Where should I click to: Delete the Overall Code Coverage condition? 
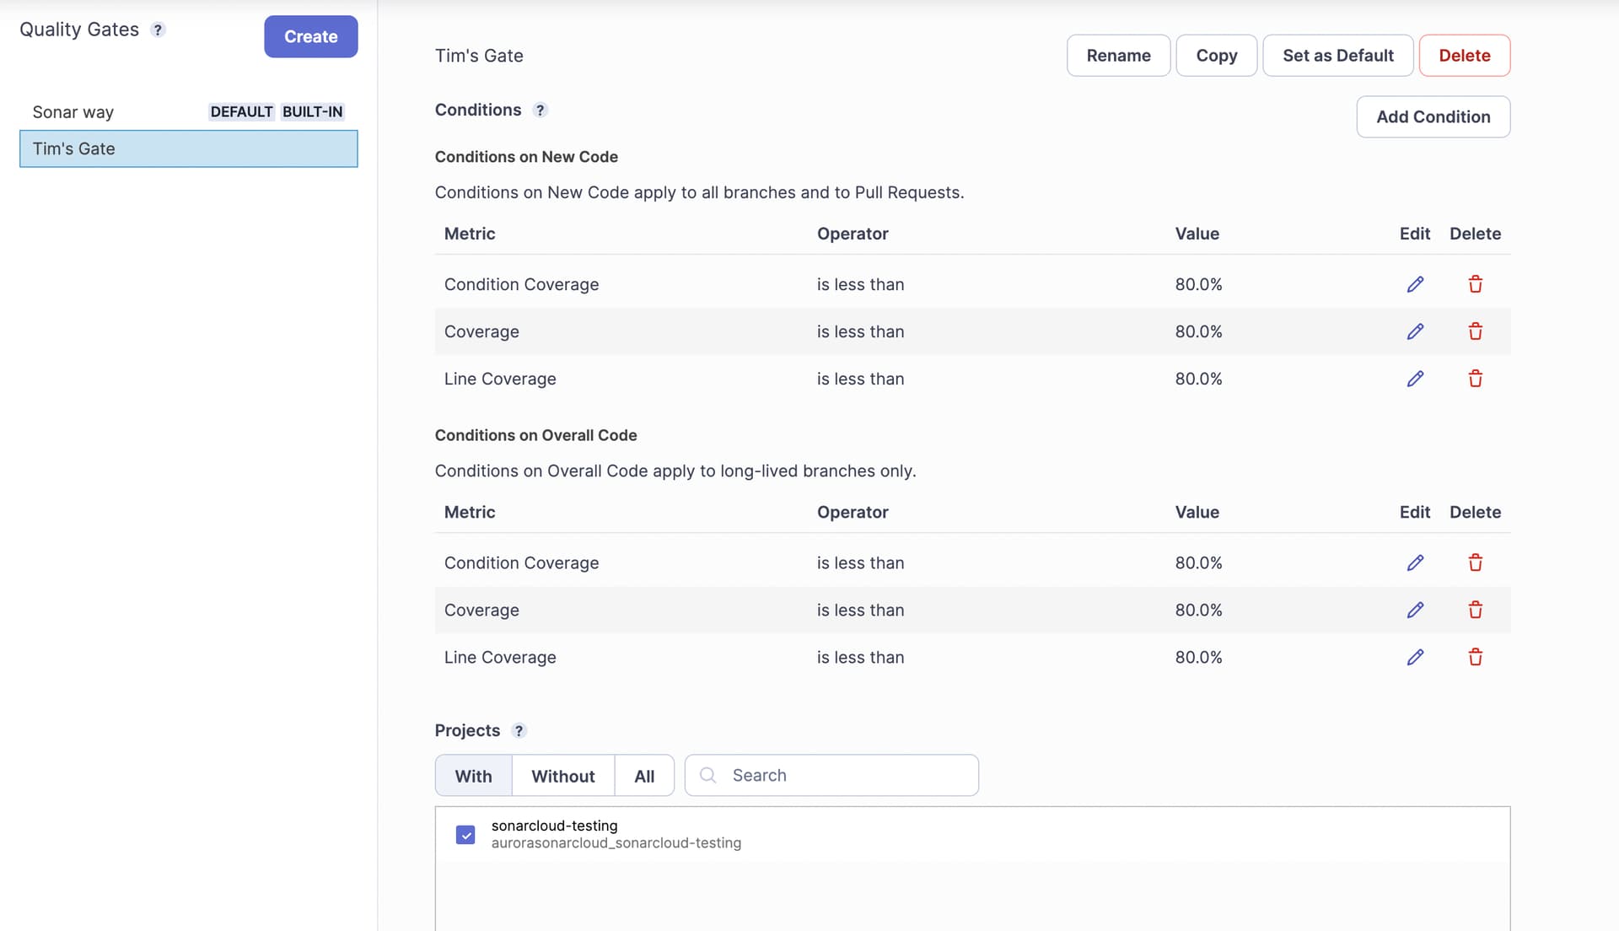click(x=1475, y=610)
